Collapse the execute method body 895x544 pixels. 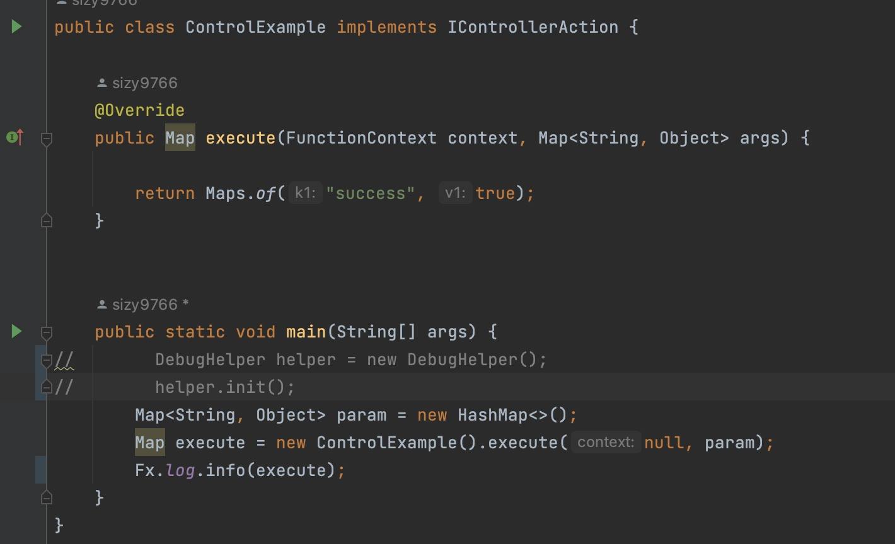click(x=46, y=138)
